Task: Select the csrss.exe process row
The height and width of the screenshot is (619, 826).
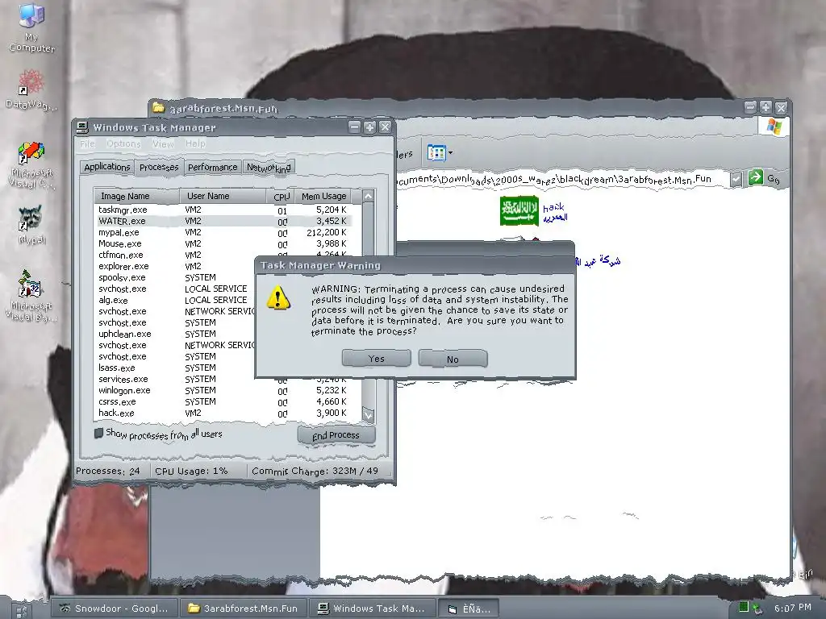Action: pyautogui.click(x=223, y=401)
